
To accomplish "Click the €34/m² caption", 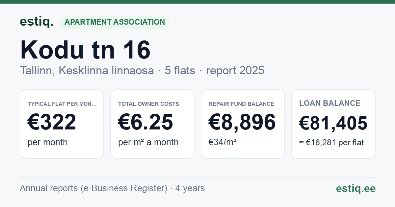I will (x=223, y=142).
